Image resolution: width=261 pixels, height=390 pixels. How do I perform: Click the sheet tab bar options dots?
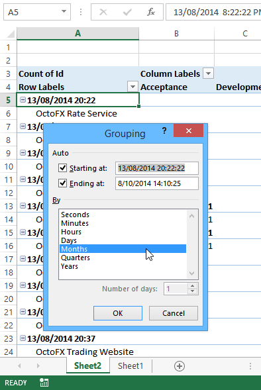(250, 366)
